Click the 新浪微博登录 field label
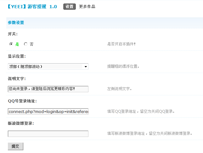Viewport: 203px width, 153px height. click(x=21, y=123)
